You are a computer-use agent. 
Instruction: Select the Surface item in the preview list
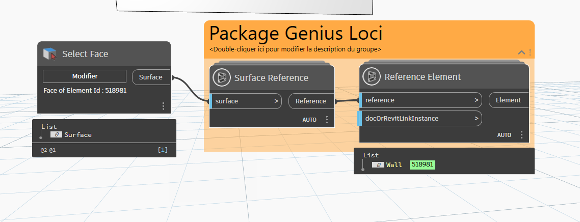coord(78,135)
